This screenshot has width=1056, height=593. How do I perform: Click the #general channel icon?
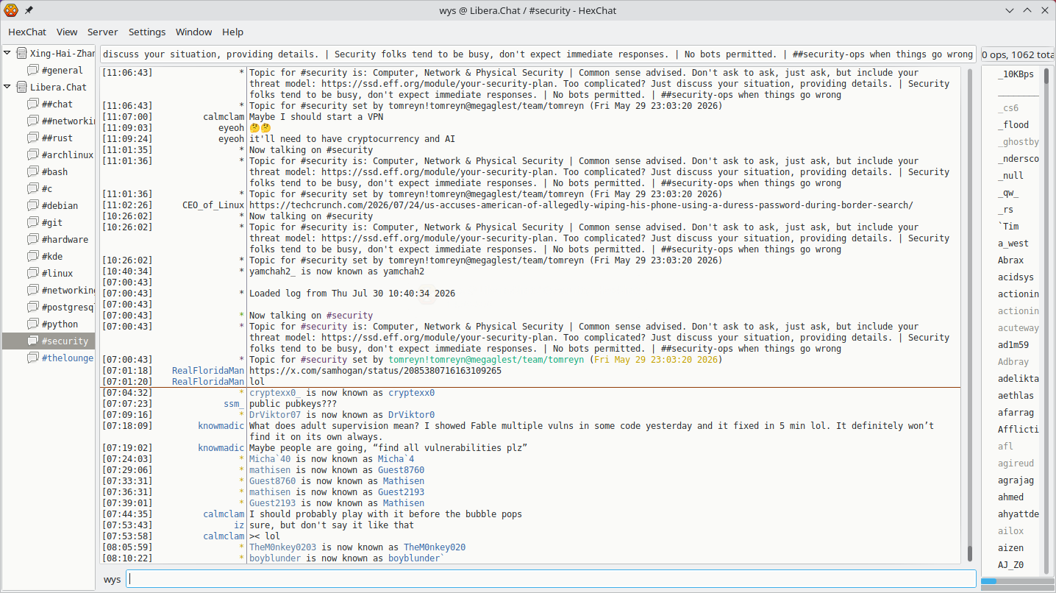tap(32, 71)
